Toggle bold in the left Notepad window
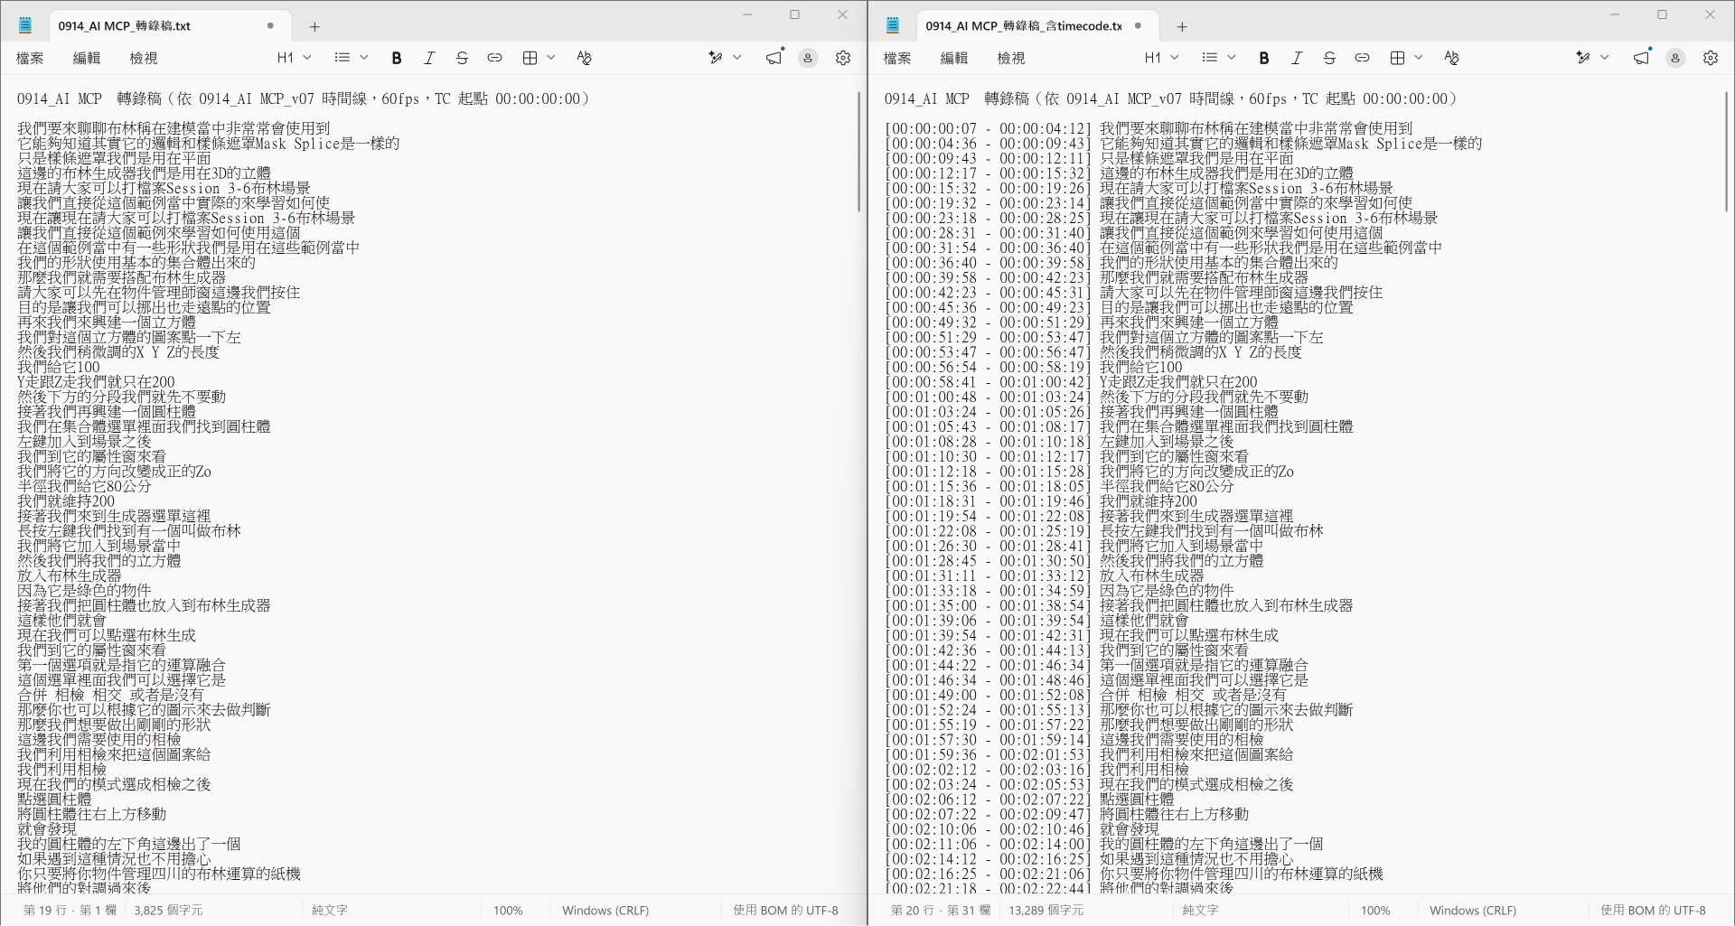This screenshot has width=1735, height=926. coord(397,58)
